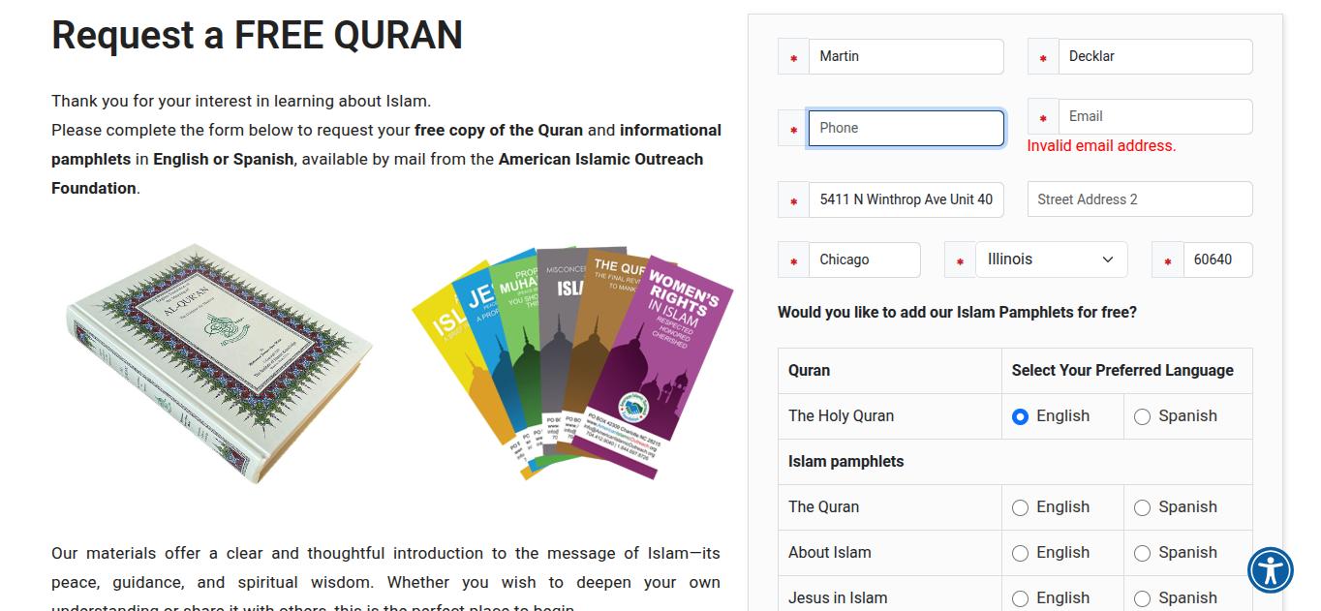Choose Spanish for The Quran pamphlet
Image resolution: width=1321 pixels, height=611 pixels.
pyautogui.click(x=1142, y=507)
